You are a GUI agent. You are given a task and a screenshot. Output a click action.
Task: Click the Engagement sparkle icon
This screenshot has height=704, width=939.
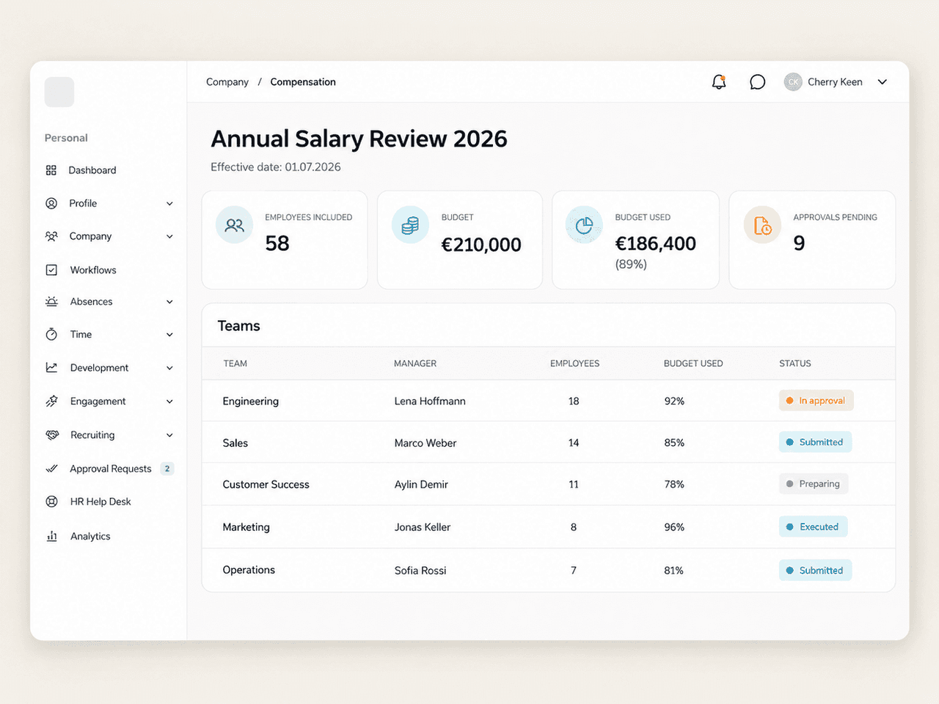coord(51,401)
